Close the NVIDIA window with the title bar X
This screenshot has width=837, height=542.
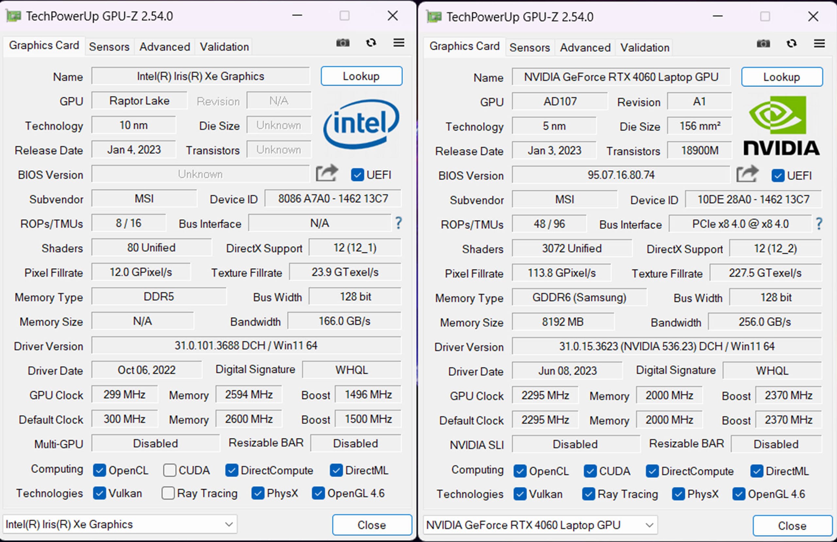pos(813,16)
